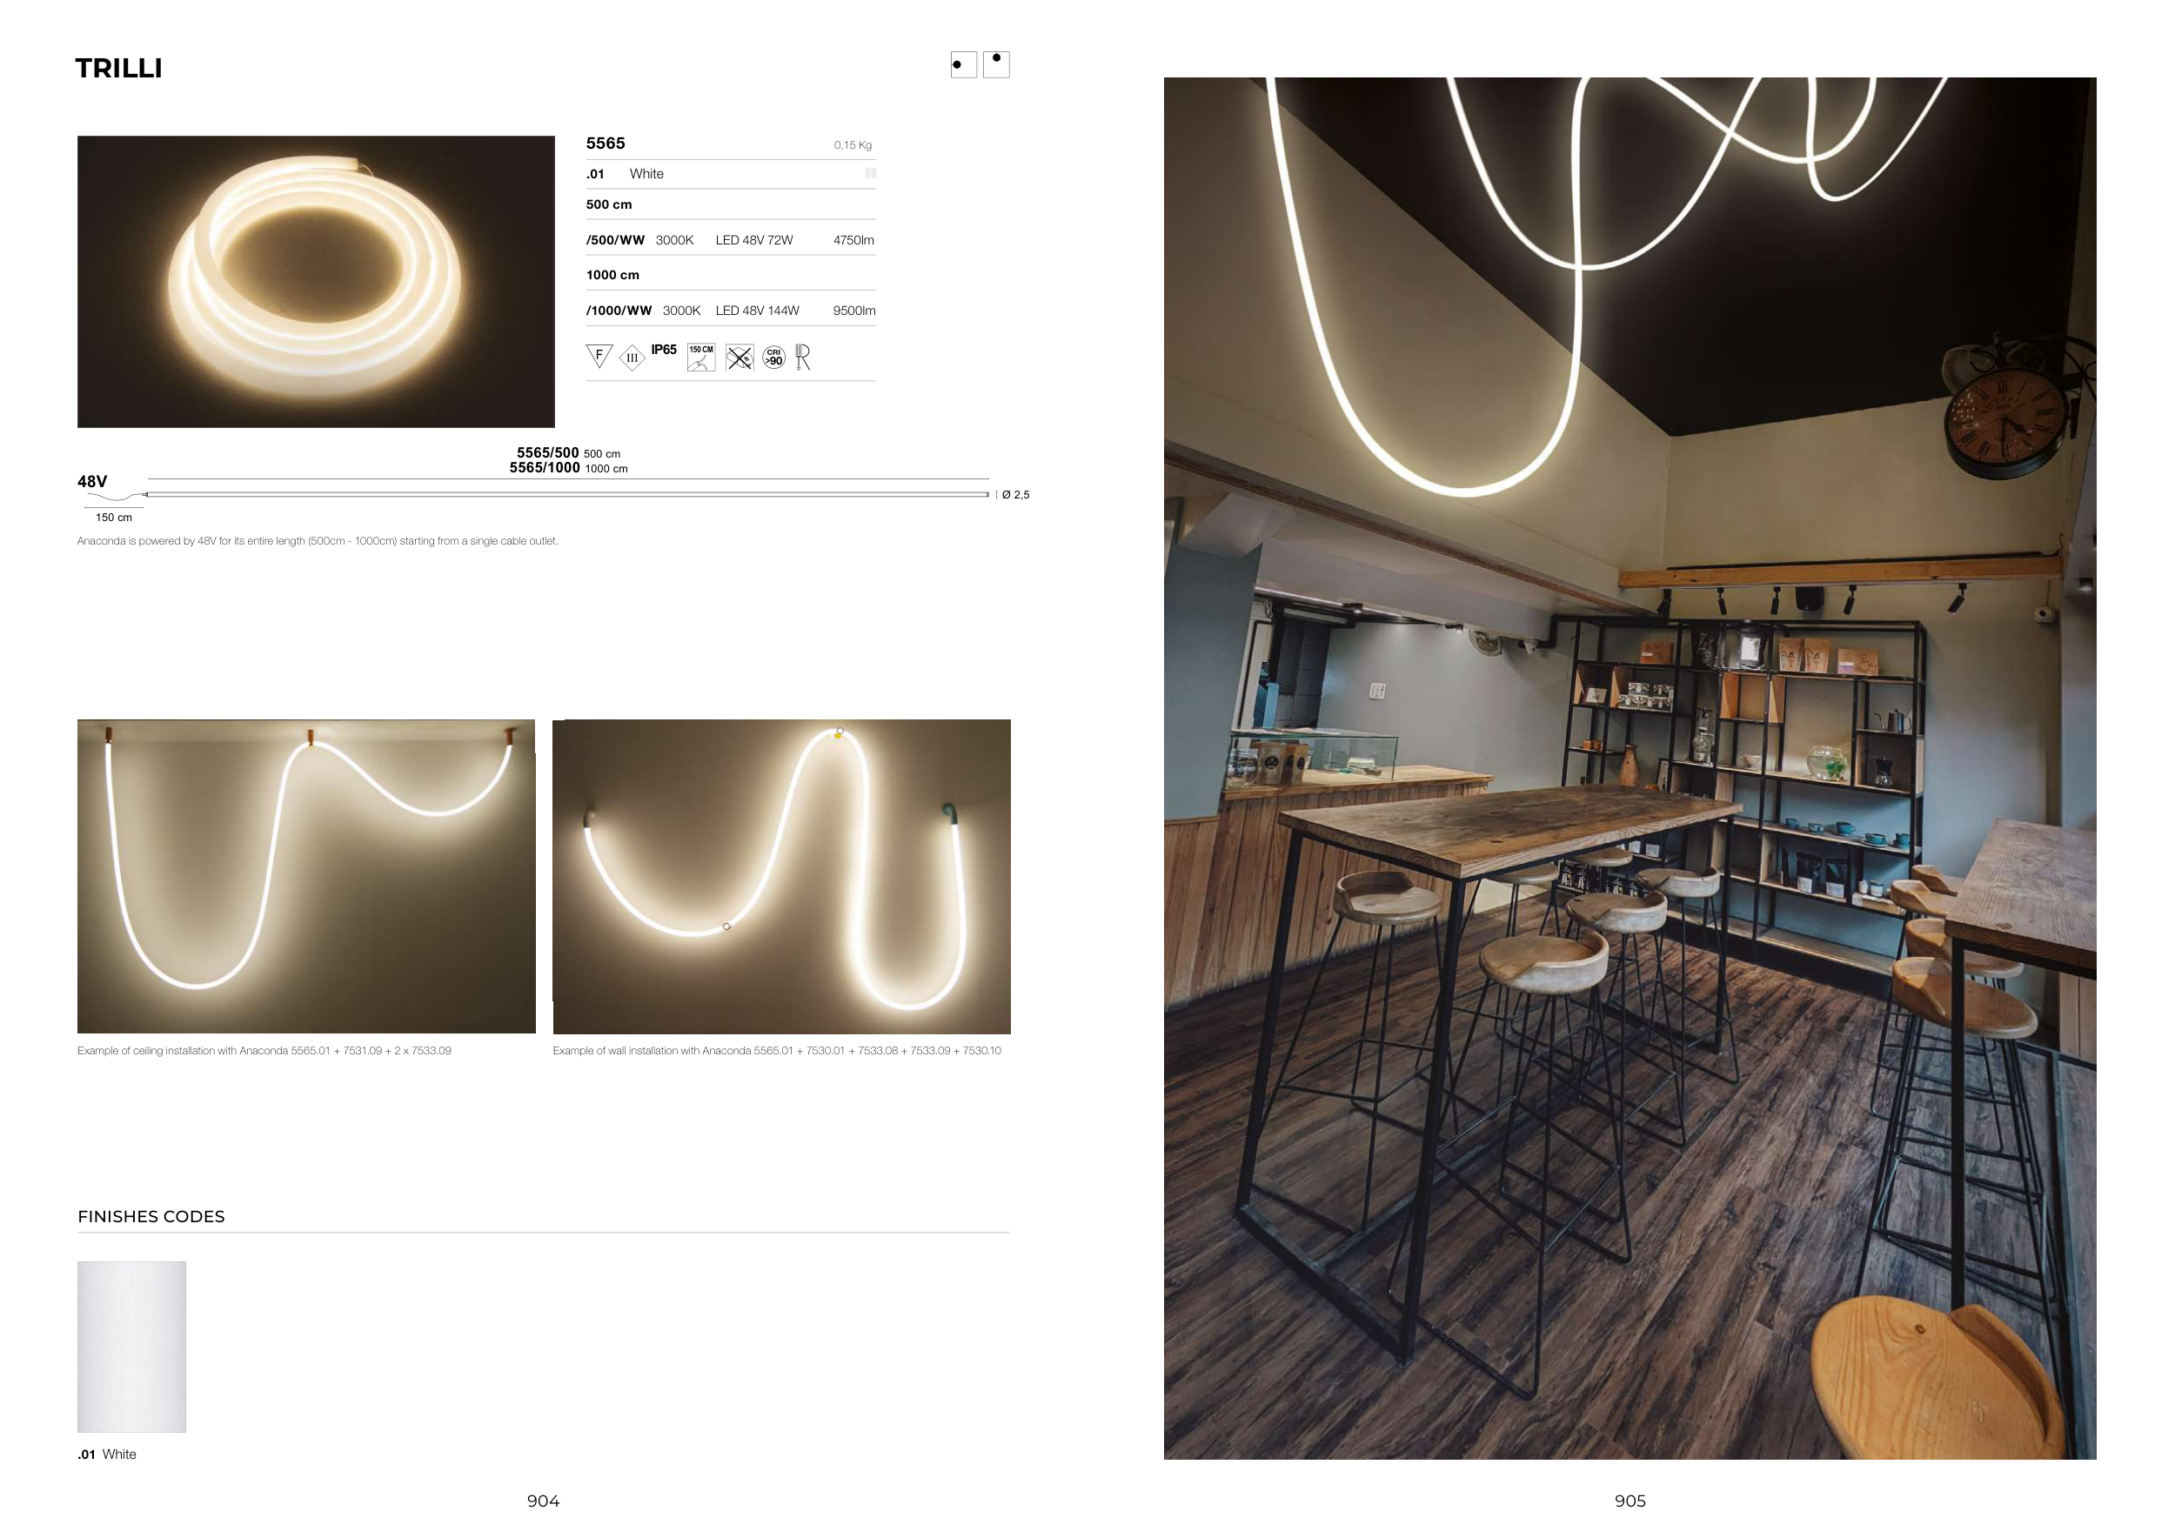Click the TRILLI product title

click(118, 68)
